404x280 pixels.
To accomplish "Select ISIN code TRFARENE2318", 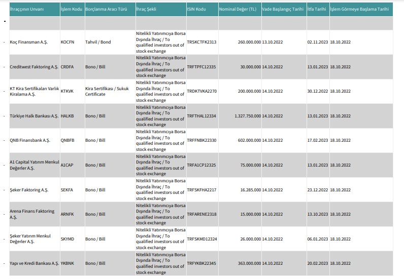I will [201, 214].
